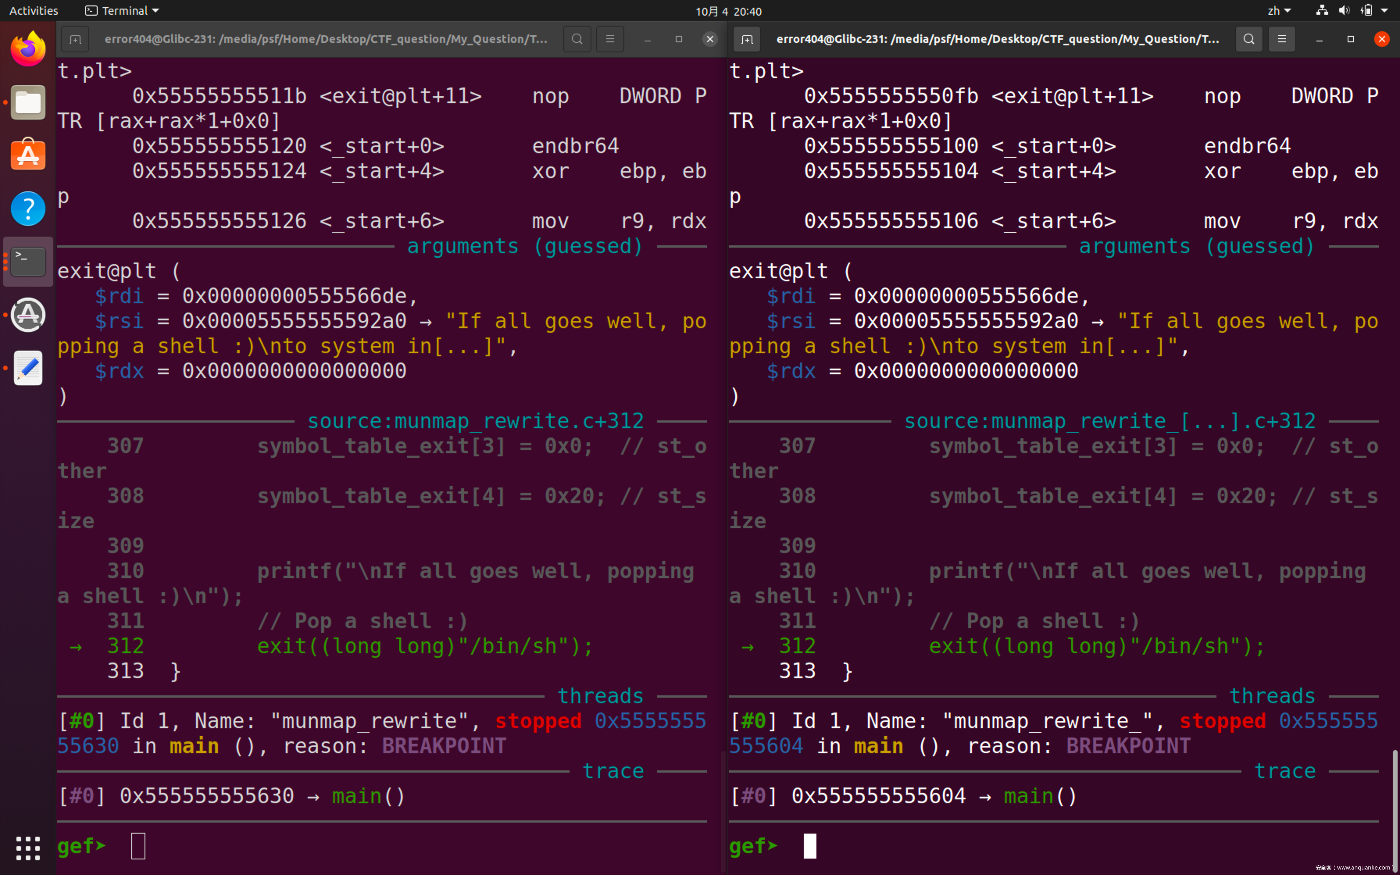Expand the system status menu arrow

(x=1384, y=11)
